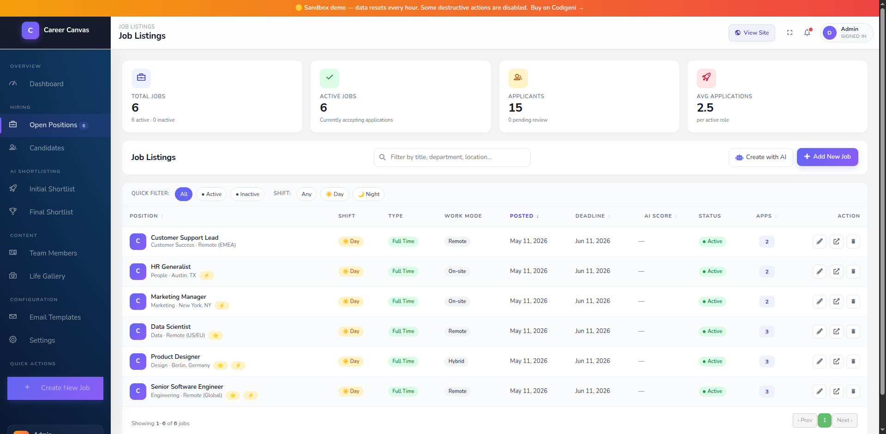Open Product Designer external link icon
This screenshot has height=434, width=886.
(836, 361)
